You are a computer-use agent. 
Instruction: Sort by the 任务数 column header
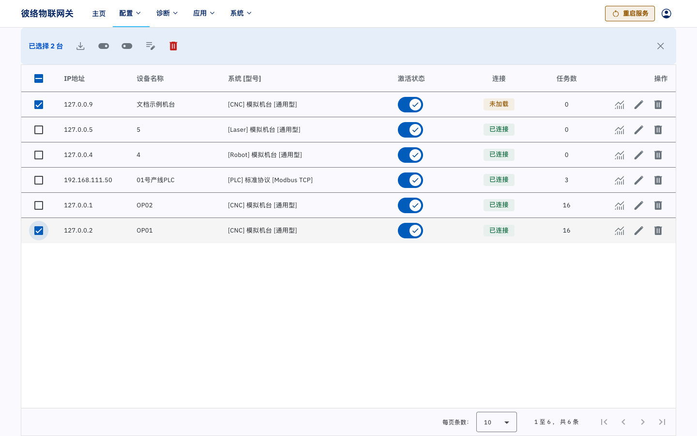pyautogui.click(x=566, y=78)
